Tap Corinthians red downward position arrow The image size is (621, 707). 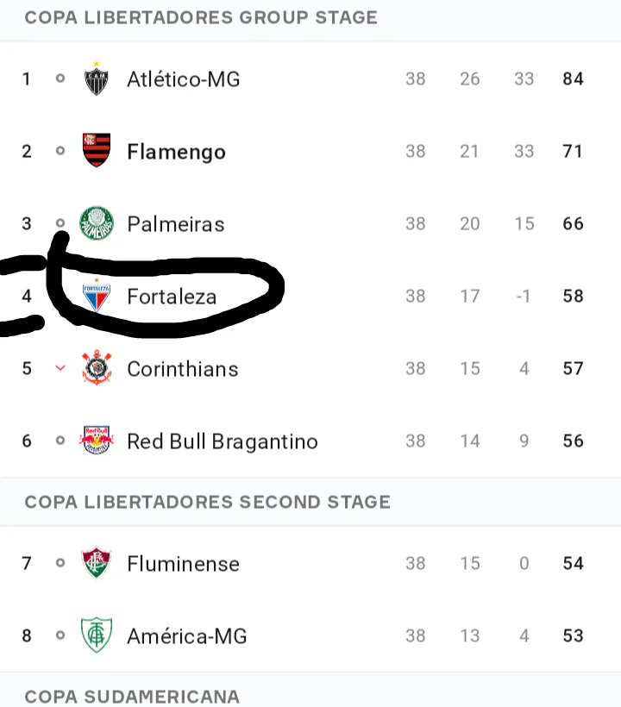coord(60,368)
